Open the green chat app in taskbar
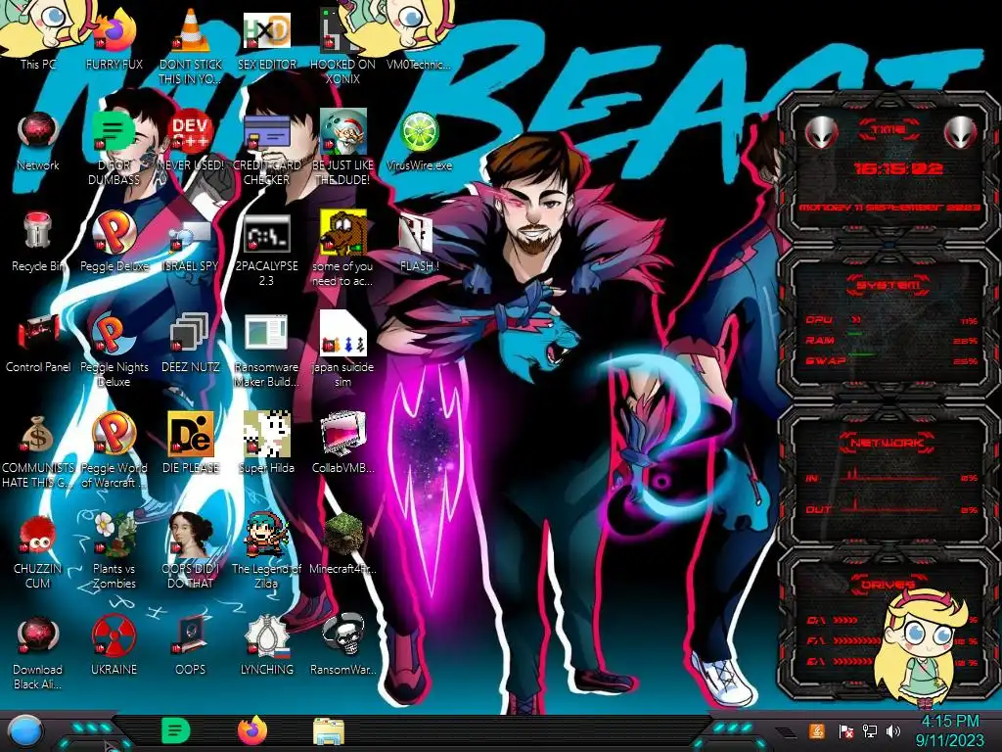 tap(176, 730)
